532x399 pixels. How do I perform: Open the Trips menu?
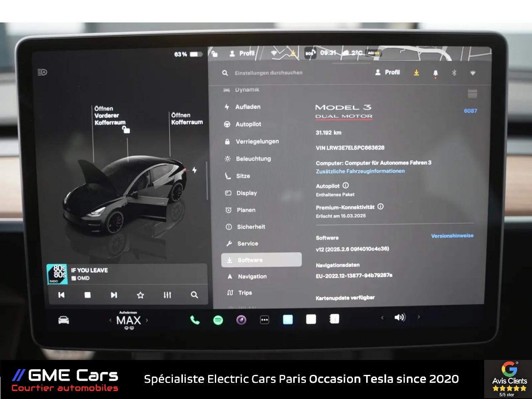point(240,293)
